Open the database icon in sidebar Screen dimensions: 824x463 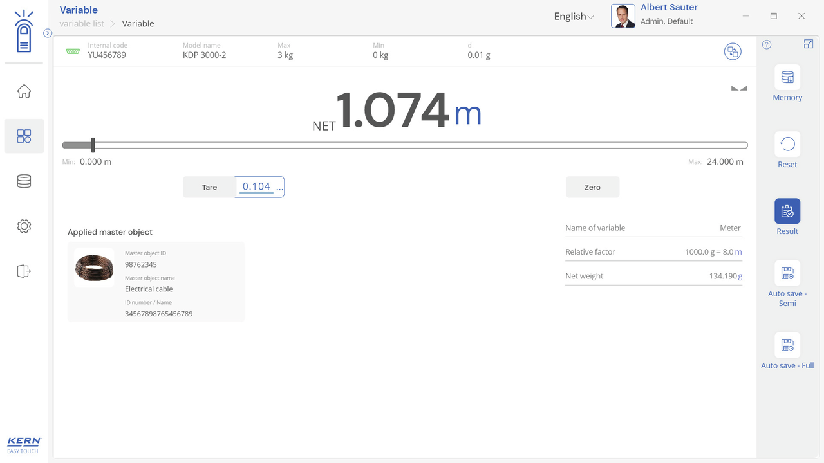coord(24,181)
